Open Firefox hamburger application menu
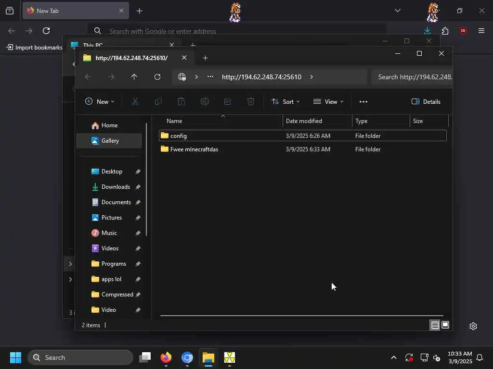Viewport: 493px width, 369px height. pyautogui.click(x=481, y=31)
